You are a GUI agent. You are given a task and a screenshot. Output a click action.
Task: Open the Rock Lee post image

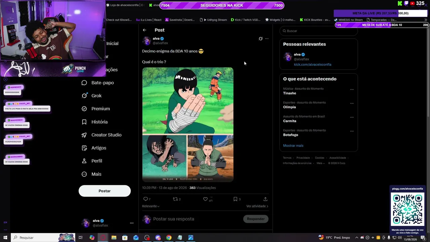pyautogui.click(x=188, y=101)
